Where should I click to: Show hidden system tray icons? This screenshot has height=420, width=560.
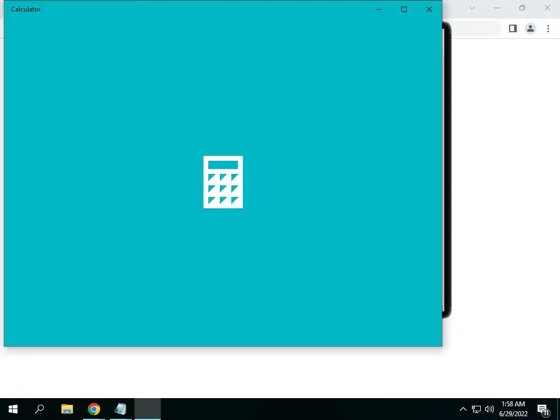(x=463, y=409)
